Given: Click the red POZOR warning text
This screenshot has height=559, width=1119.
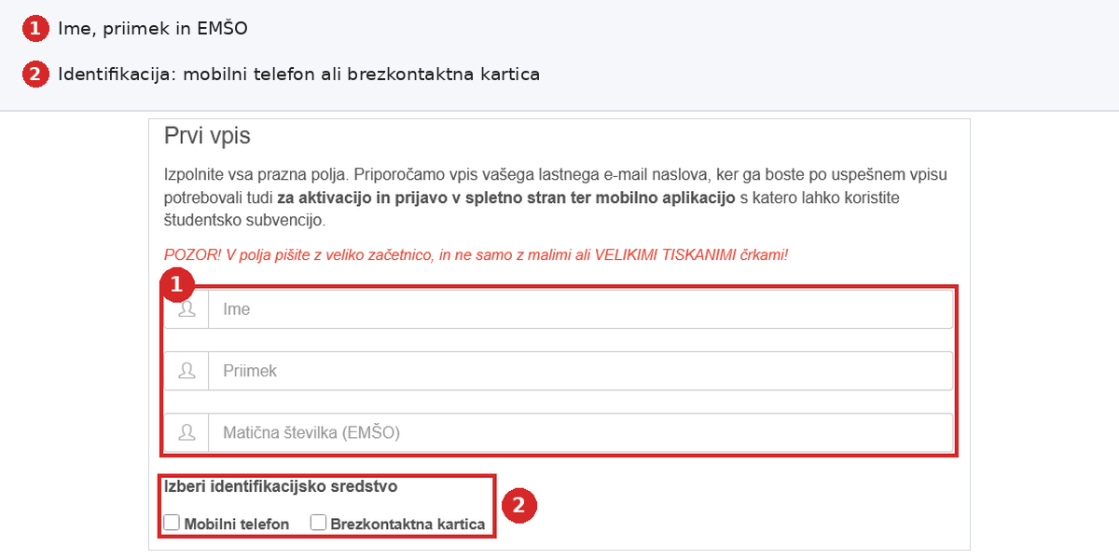Looking at the screenshot, I should point(476,254).
